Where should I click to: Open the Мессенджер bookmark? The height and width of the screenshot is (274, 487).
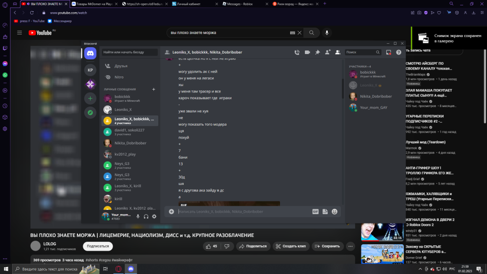(x=59, y=21)
